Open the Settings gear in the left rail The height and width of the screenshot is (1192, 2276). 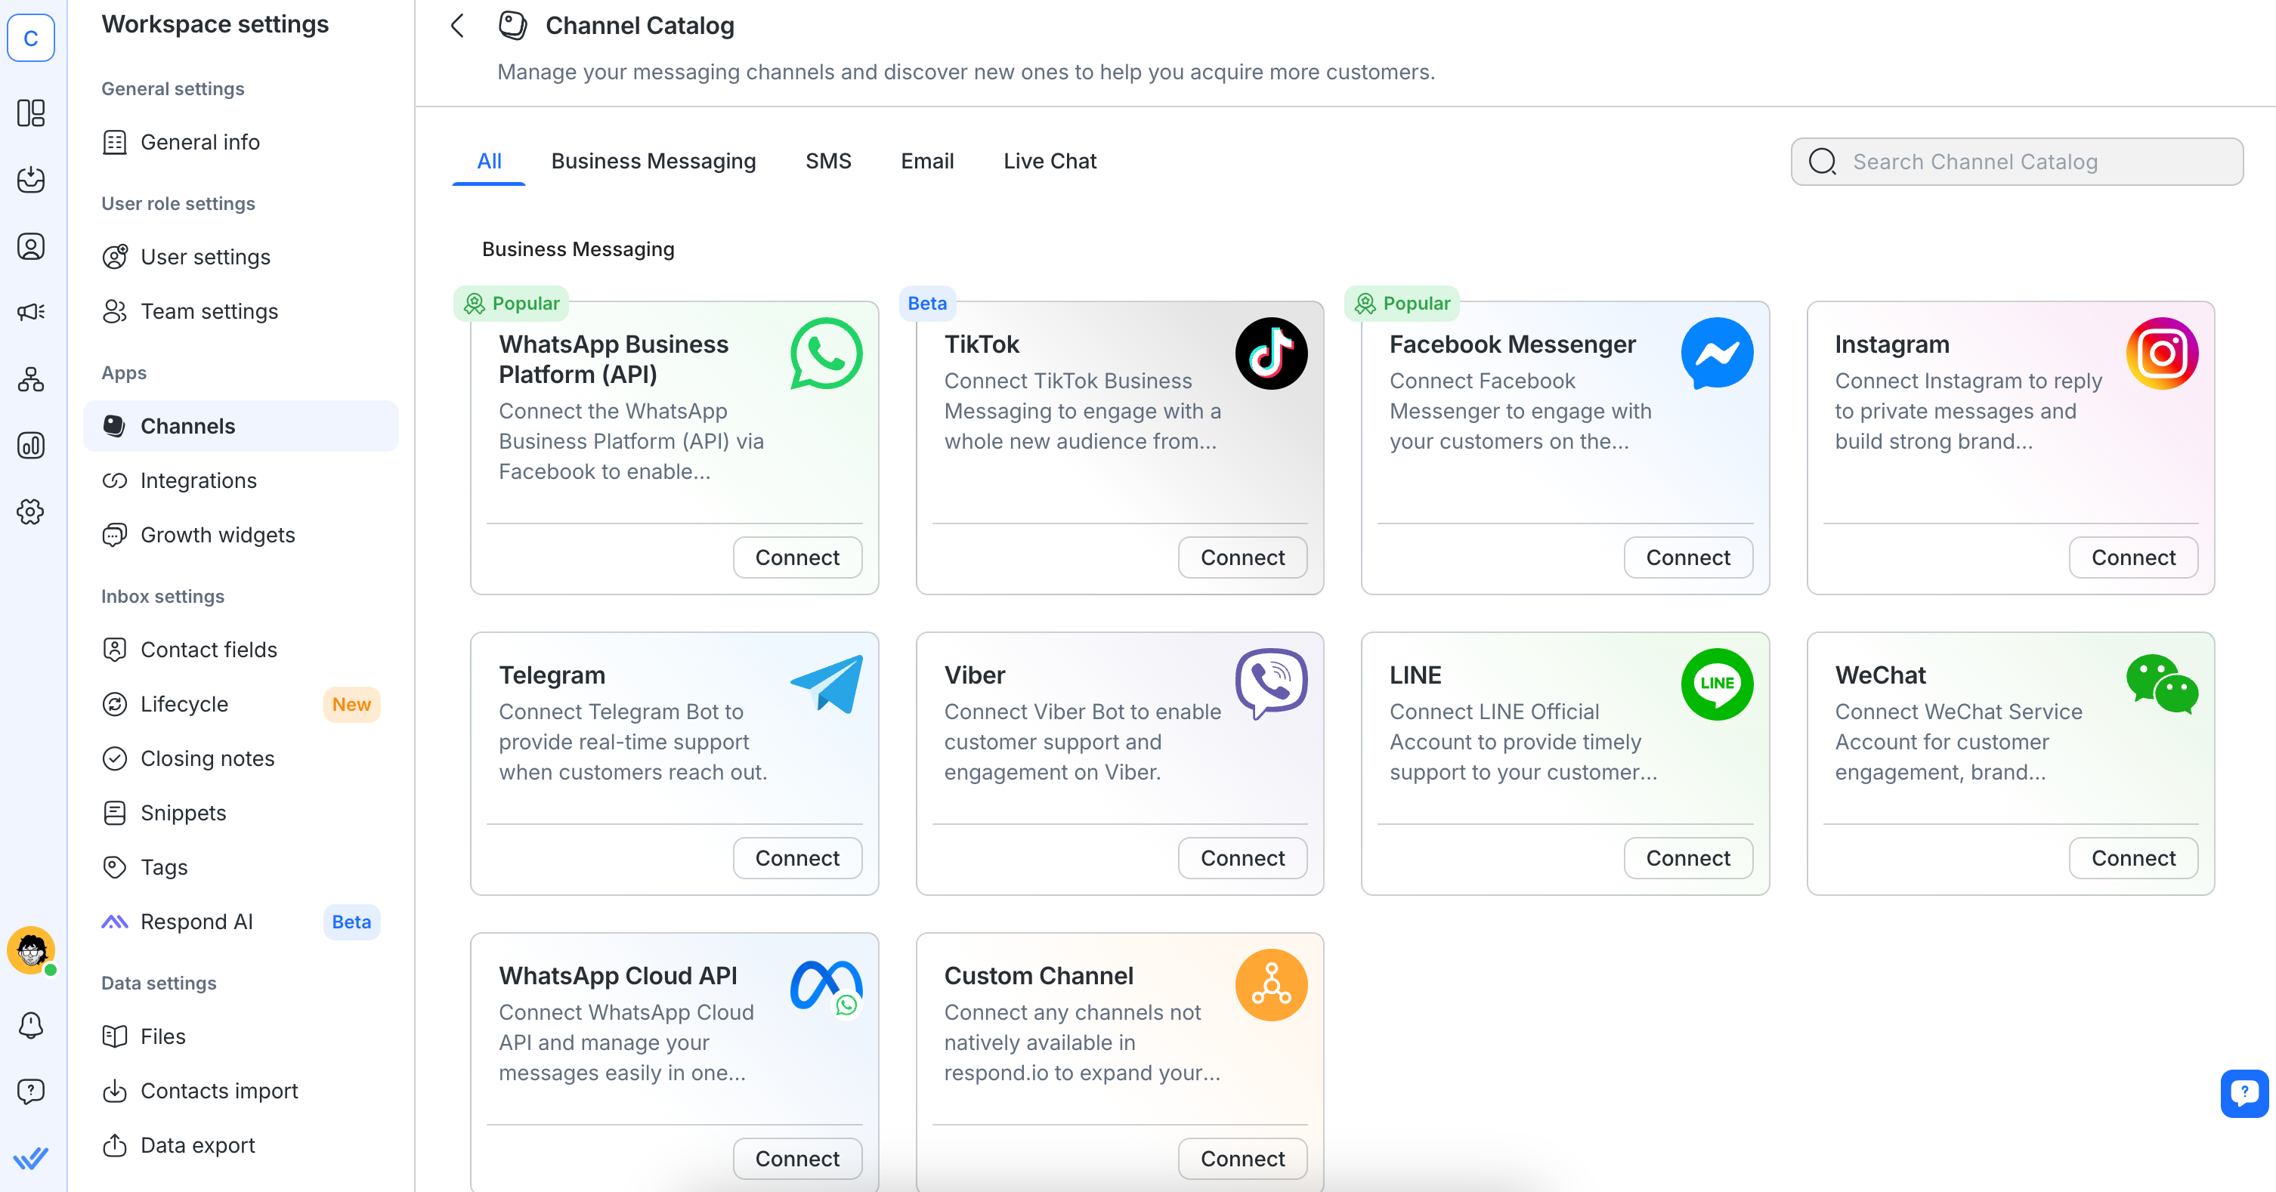31,511
